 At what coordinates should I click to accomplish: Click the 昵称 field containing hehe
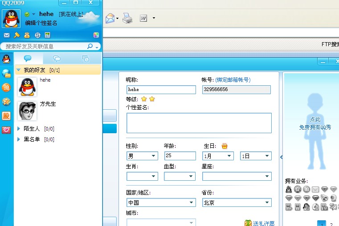coord(161,90)
